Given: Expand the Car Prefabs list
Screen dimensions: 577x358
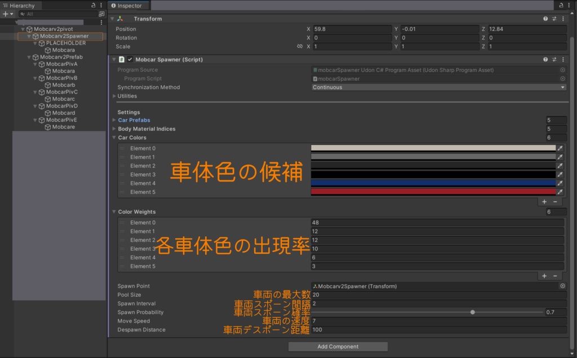Looking at the screenshot, I should 116,120.
